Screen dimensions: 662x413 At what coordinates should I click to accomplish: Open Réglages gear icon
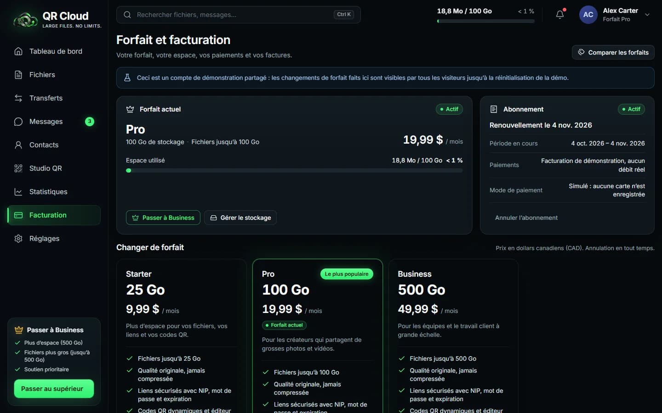click(18, 239)
